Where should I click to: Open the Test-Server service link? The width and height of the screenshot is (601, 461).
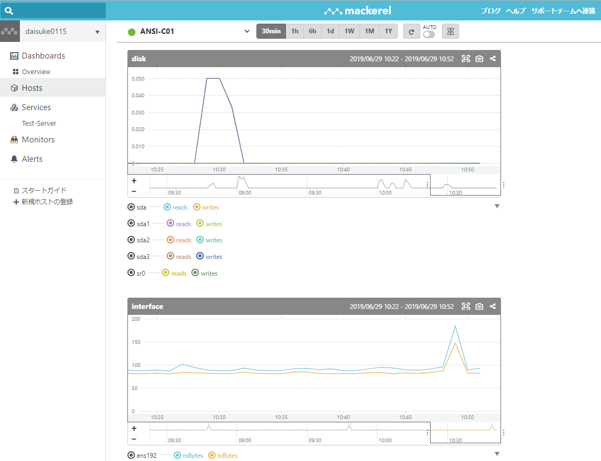pos(39,124)
